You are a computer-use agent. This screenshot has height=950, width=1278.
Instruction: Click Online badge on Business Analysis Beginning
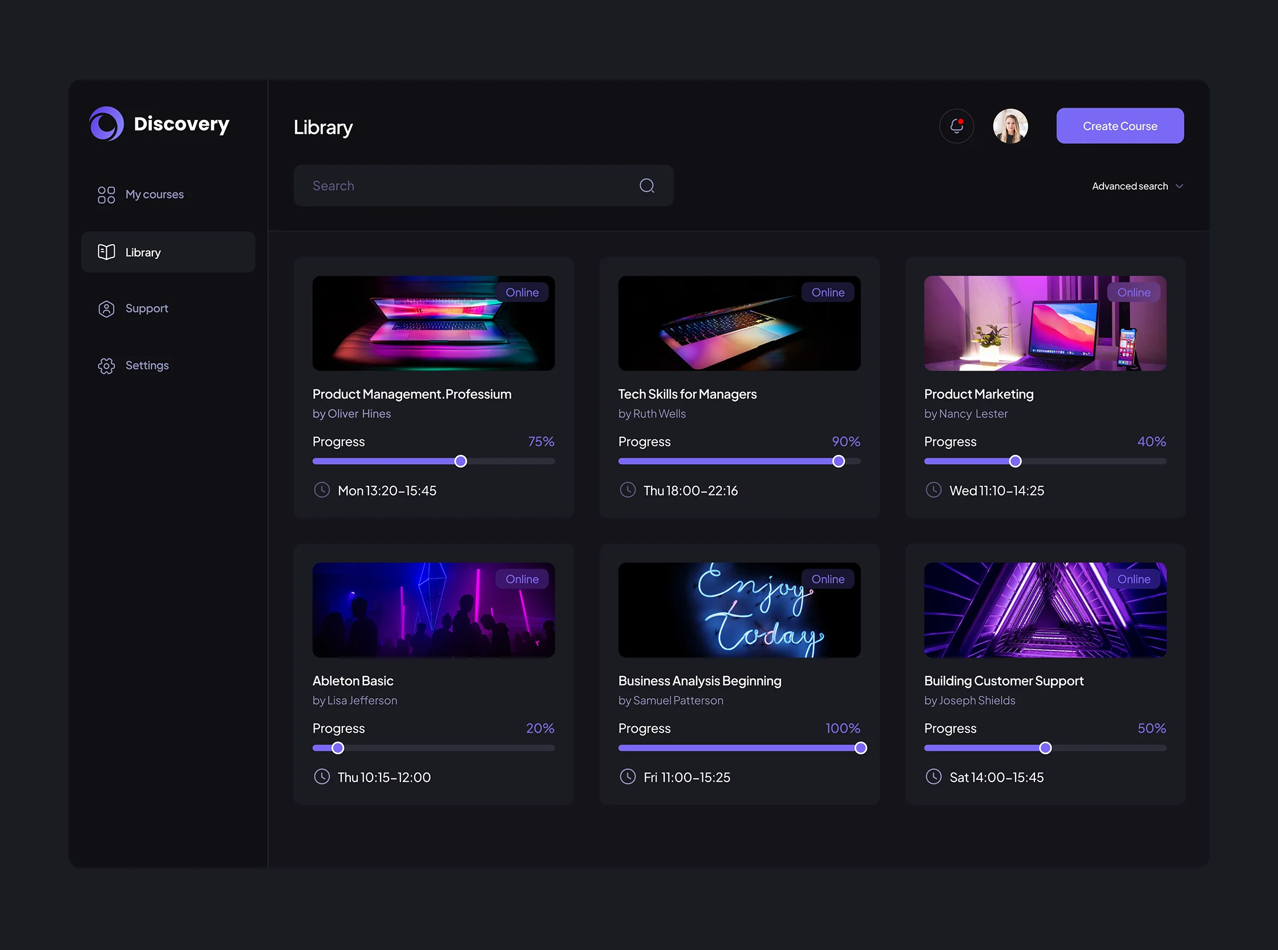click(x=828, y=579)
